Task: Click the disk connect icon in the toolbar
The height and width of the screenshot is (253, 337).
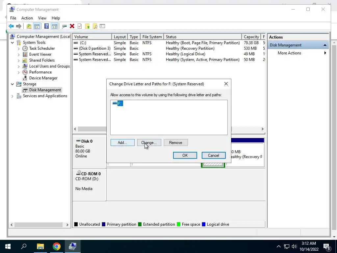Action: [64, 26]
